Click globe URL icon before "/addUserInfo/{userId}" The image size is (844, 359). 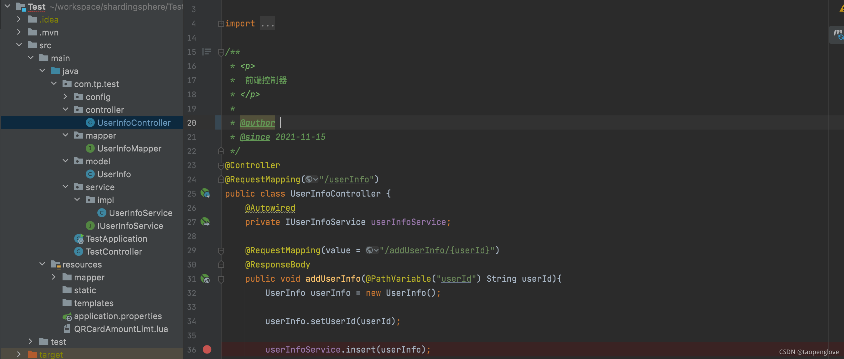[369, 251]
